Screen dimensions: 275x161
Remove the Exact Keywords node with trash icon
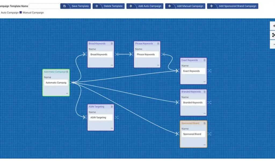(x=205, y=60)
